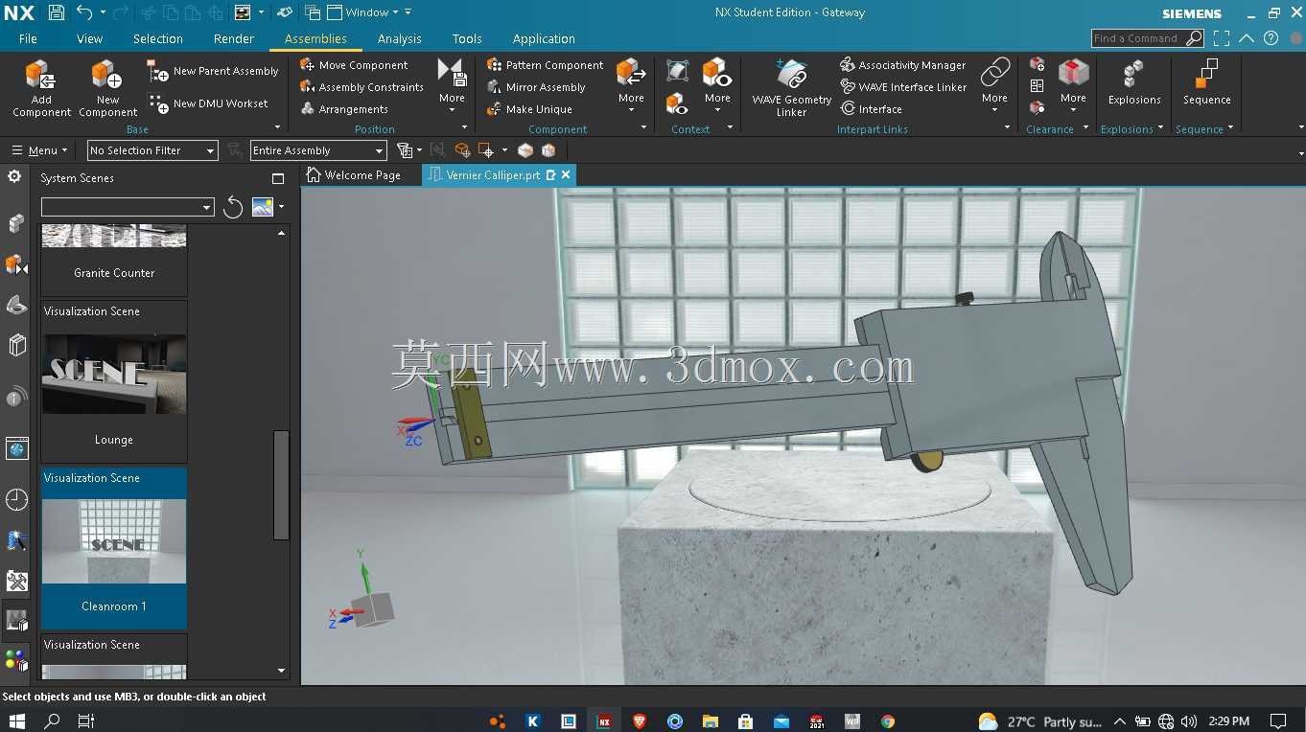Launch WAVE Interface Linker

click(x=903, y=87)
